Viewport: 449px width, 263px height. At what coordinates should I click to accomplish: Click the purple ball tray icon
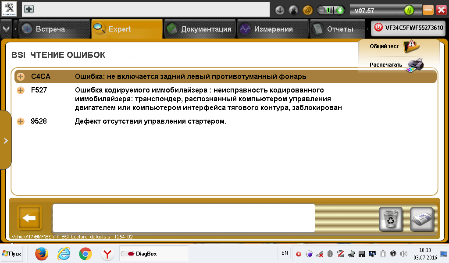coord(309,254)
